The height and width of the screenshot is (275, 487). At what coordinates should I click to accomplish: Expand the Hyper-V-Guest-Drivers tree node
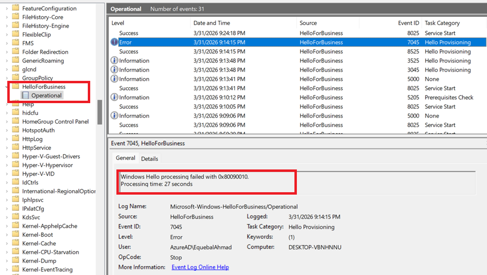click(6, 156)
